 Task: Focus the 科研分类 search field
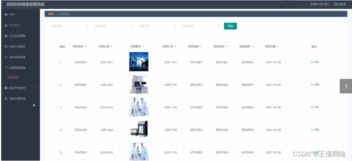pyautogui.click(x=113, y=26)
